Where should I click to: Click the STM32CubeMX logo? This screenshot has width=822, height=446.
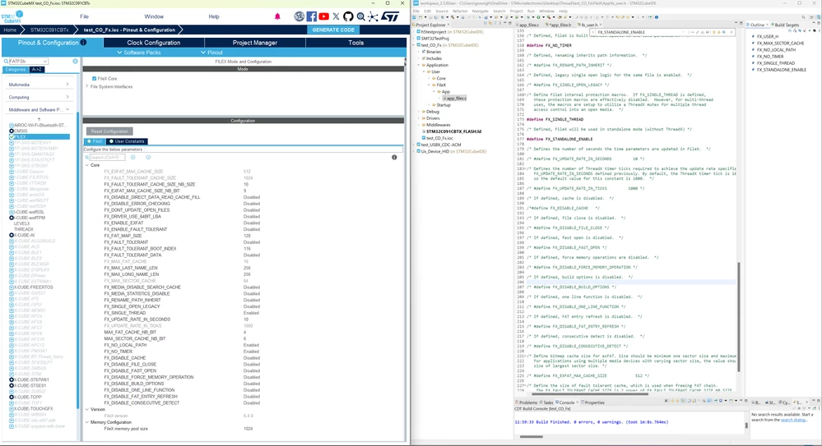[12, 16]
